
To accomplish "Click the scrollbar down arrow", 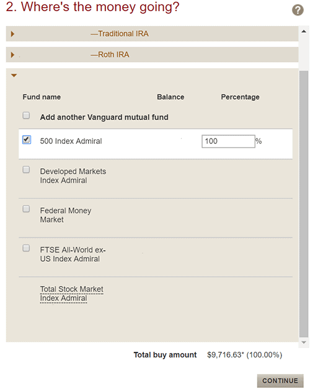I will (304, 342).
